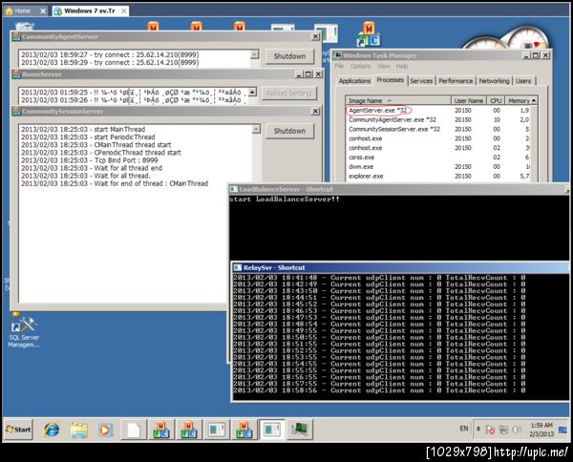This screenshot has width=573, height=462.
Task: Click 'start MainThread' log line
Action: [x=83, y=129]
